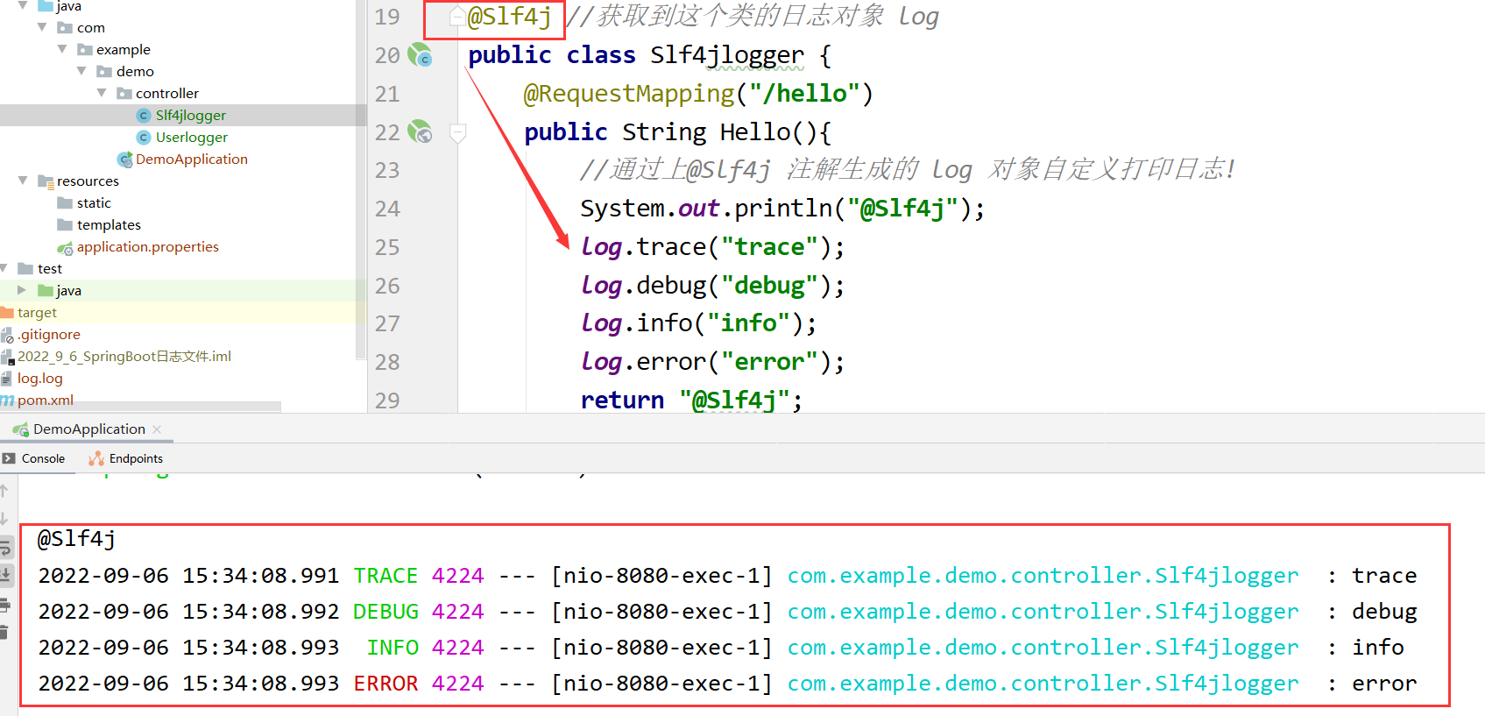Close the DemoApplication run tab
The image size is (1485, 716).
pos(157,429)
